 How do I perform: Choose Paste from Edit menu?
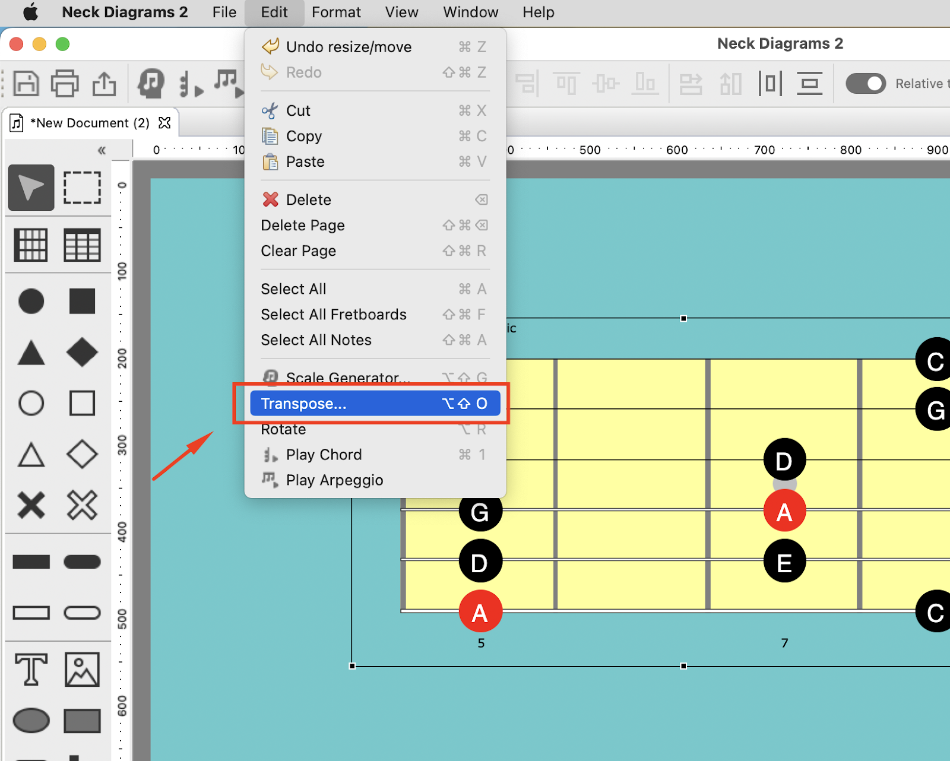click(x=375, y=161)
